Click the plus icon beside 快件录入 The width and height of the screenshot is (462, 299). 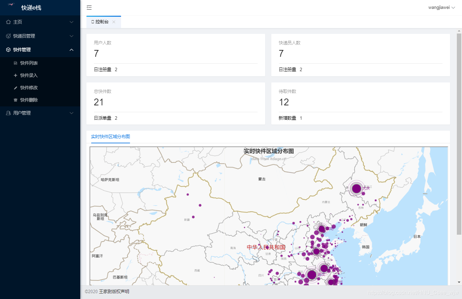[x=15, y=76]
